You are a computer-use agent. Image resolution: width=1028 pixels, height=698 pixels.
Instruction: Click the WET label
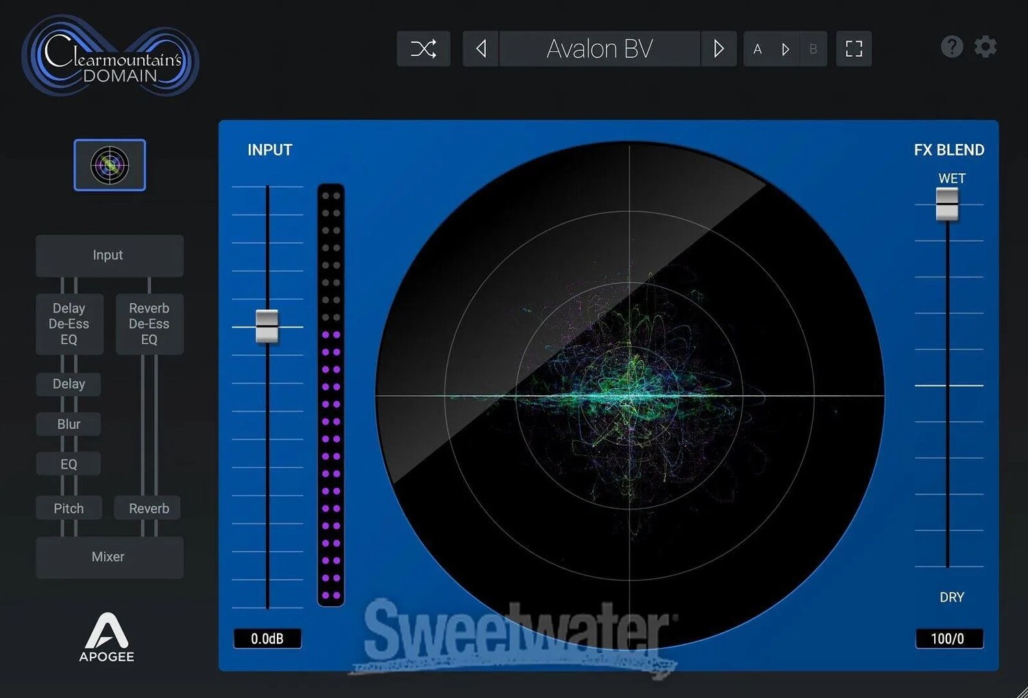(952, 179)
